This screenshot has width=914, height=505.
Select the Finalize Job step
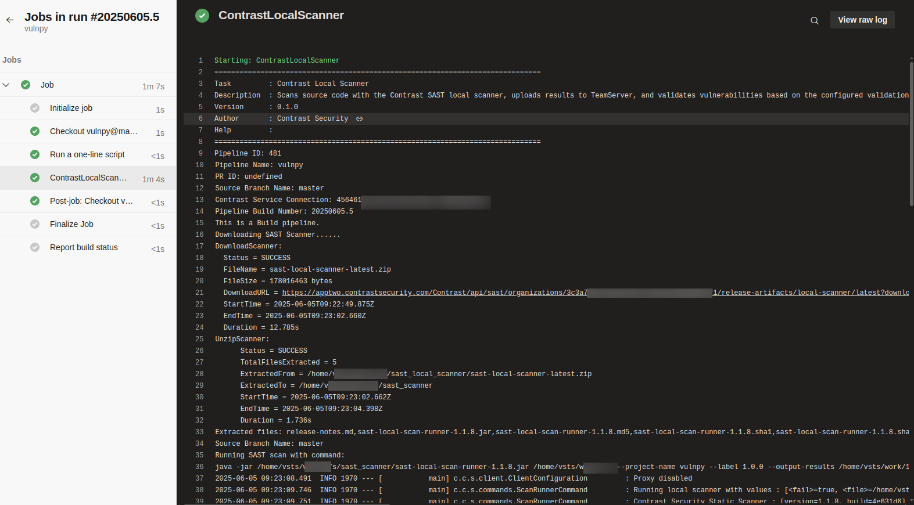tap(71, 224)
